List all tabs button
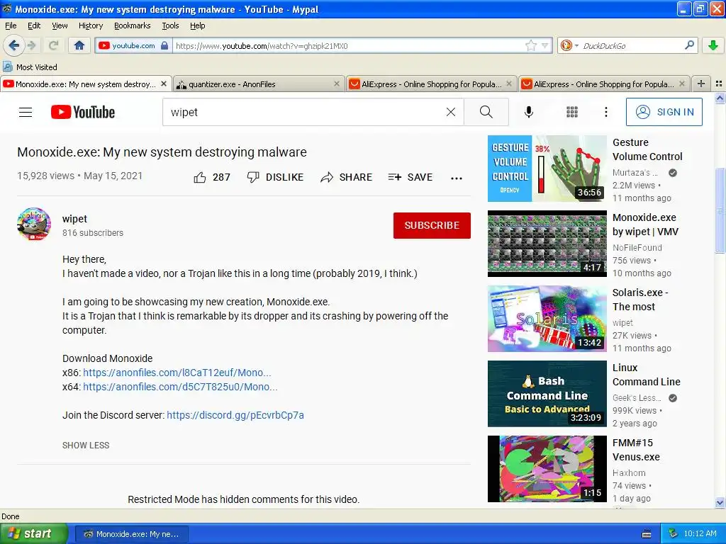This screenshot has width=726, height=544. pos(719,84)
